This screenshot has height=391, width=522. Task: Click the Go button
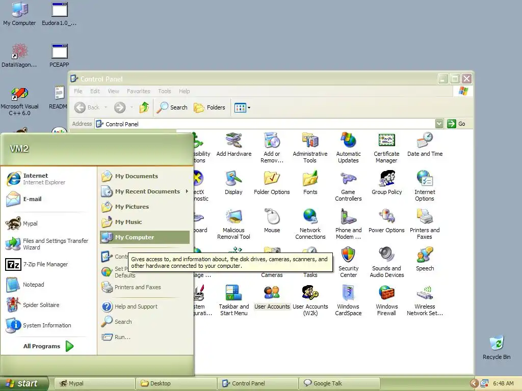(x=456, y=124)
